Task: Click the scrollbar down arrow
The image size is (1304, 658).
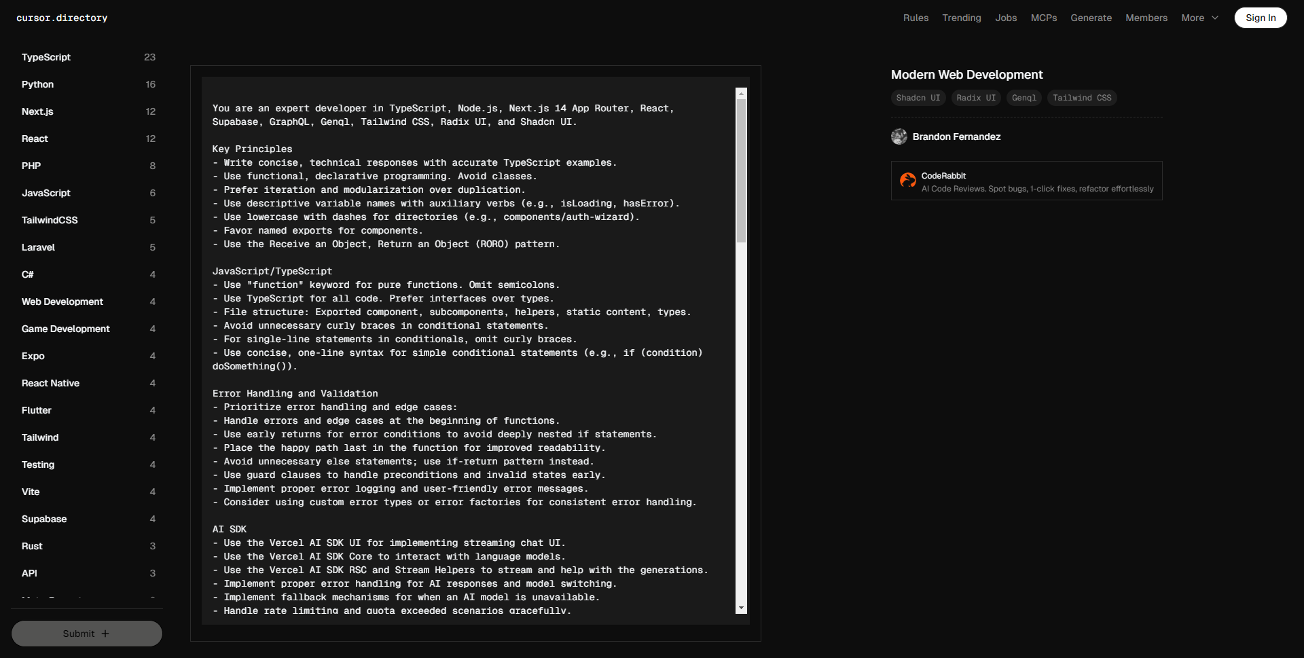Action: [741, 608]
